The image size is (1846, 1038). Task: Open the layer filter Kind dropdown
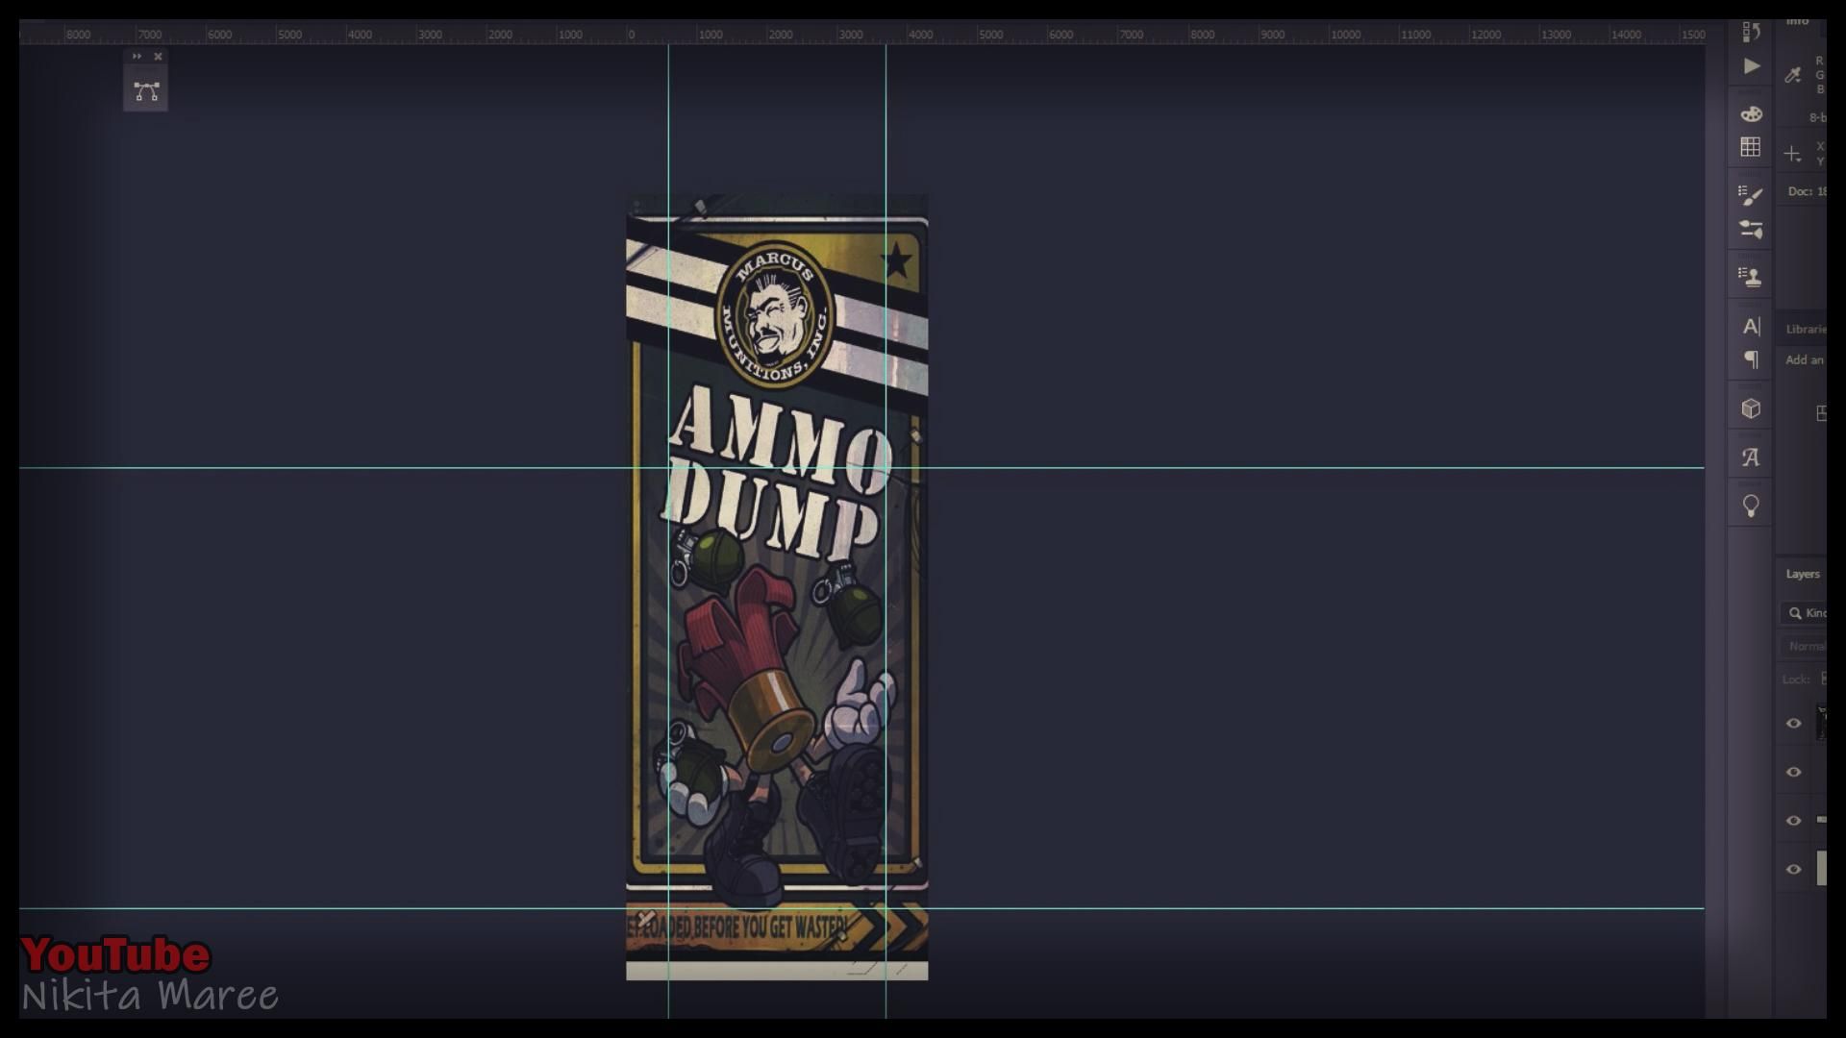pos(1805,613)
